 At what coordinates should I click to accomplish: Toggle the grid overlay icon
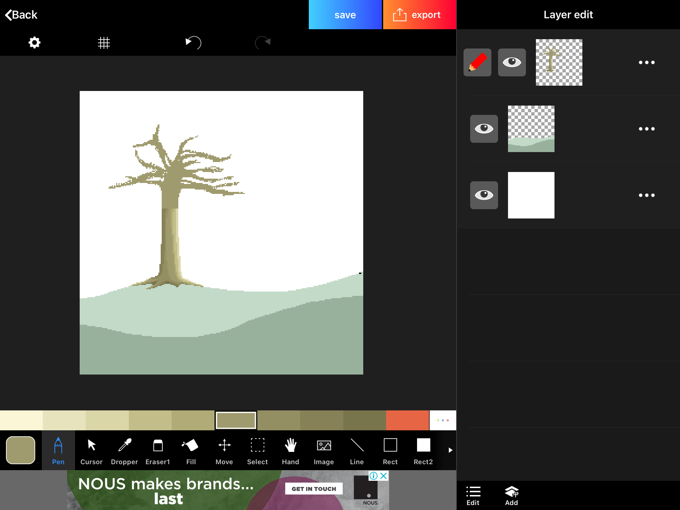coord(104,42)
